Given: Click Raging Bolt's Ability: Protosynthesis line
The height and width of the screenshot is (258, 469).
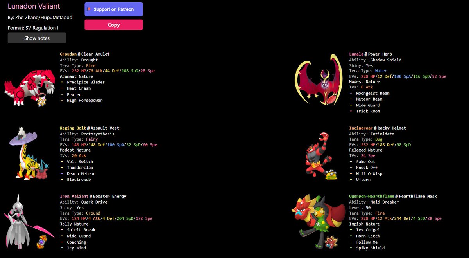Looking at the screenshot, I should click(87, 134).
